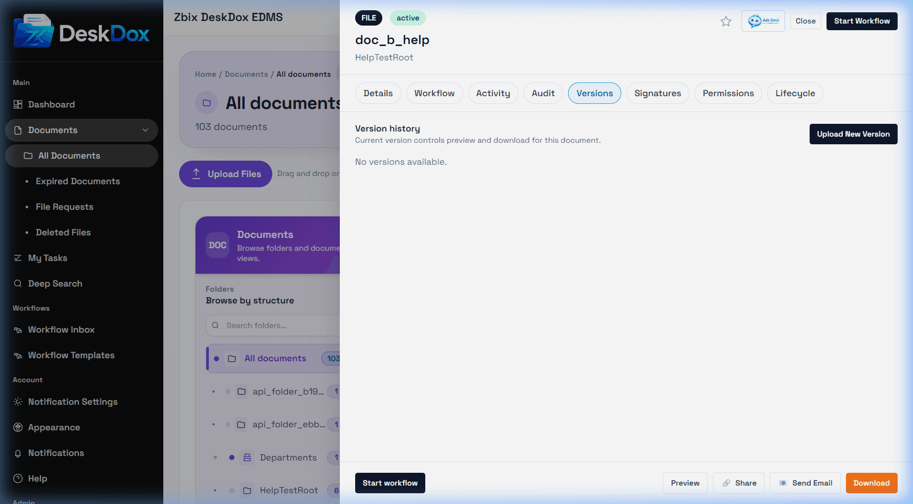Click Upload Files button

pos(226,174)
